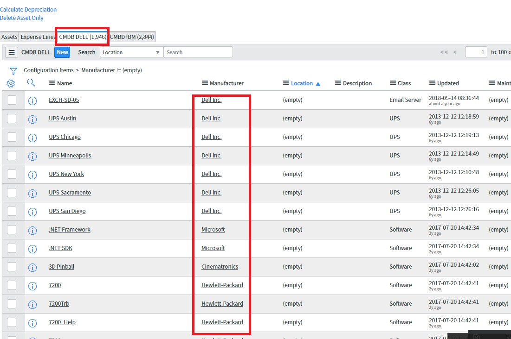
Task: Preview 3D Pinball record info icon
Action: 32,268
